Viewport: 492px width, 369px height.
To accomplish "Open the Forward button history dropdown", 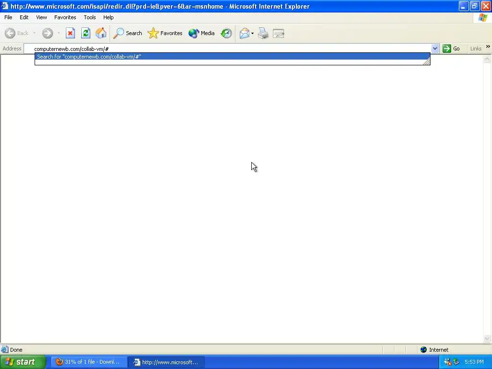I will [x=59, y=33].
